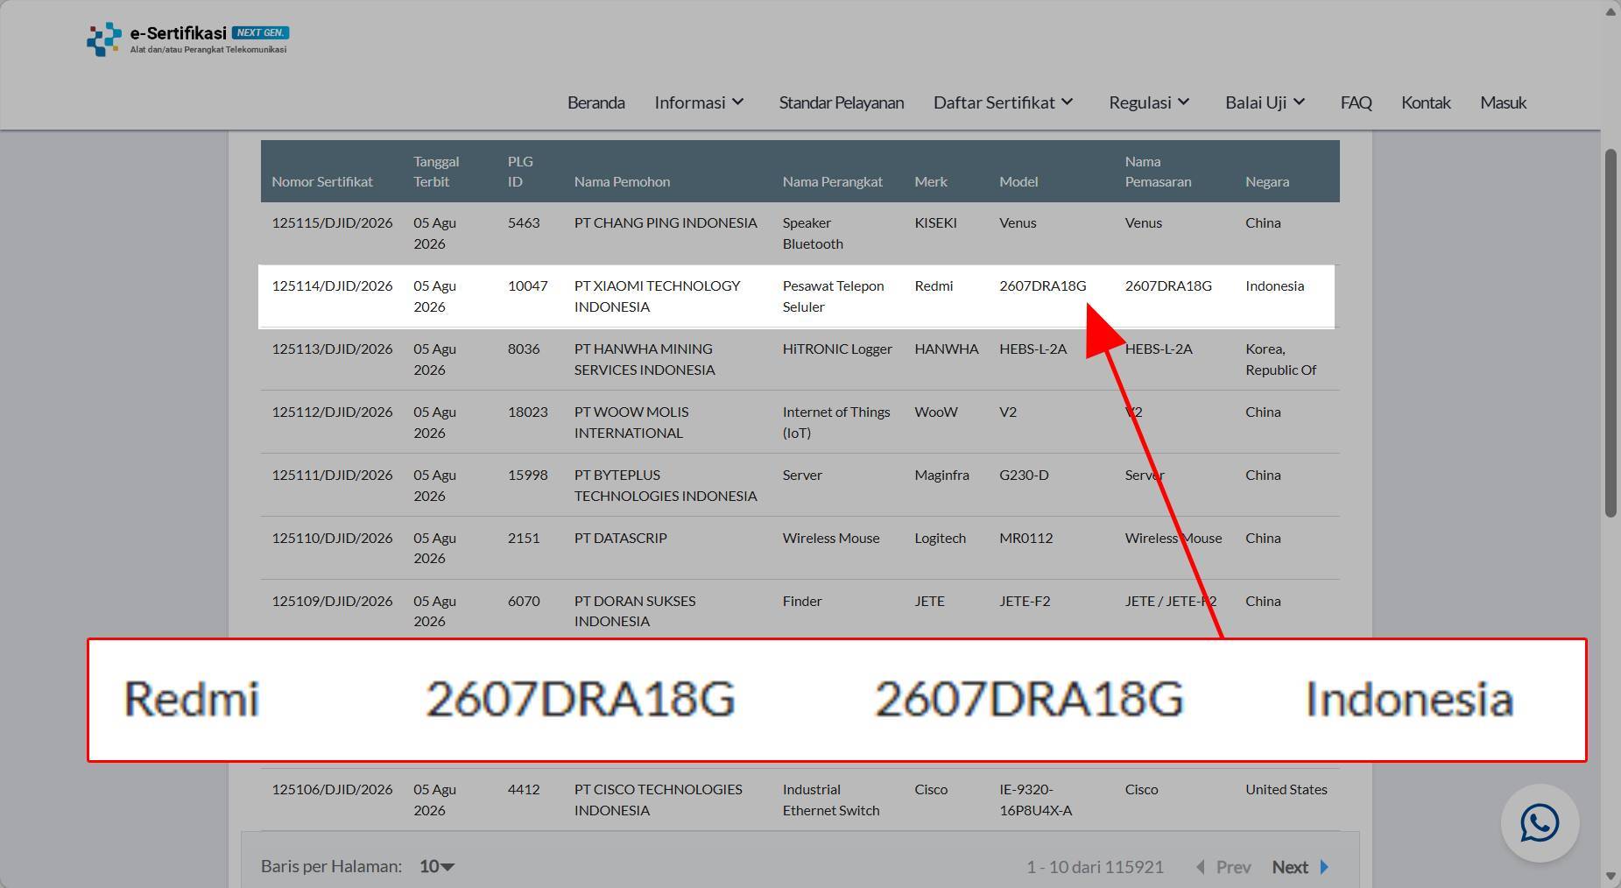Image resolution: width=1621 pixels, height=888 pixels.
Task: Click PT CHANG PING INDONESIA cell
Action: coord(666,222)
